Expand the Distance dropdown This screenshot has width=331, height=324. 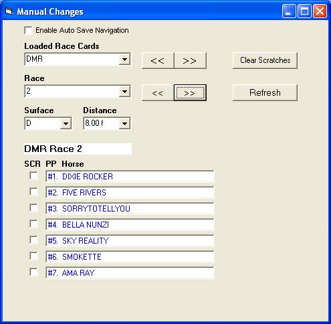point(124,123)
